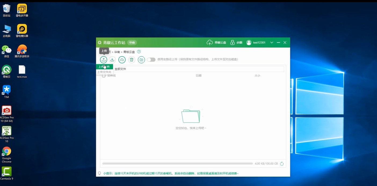Image resolution: width=377 pixels, height=186 pixels.
Task: Click the storage usage progress bar
Action: (177, 164)
